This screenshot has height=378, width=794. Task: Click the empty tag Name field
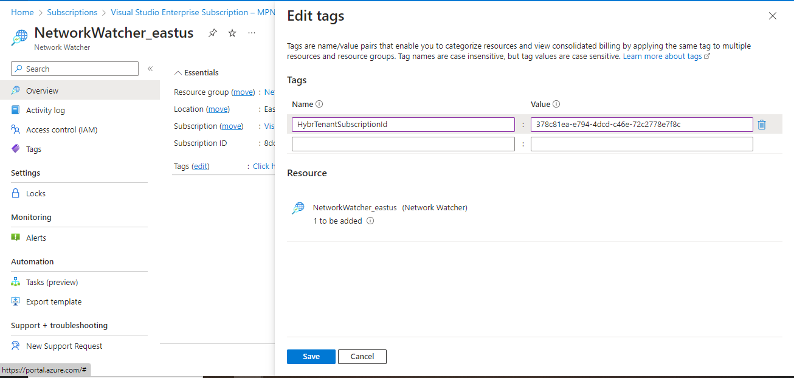(402, 144)
